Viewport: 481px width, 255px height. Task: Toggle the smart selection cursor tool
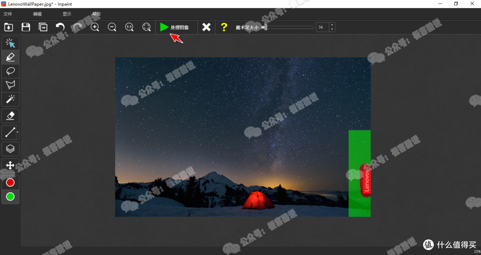10,43
